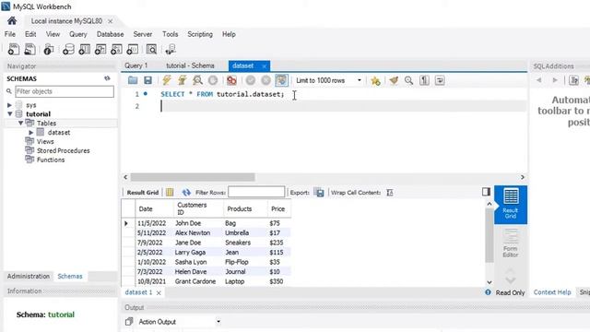Viewport: 590px width, 332px height.
Task: Export recordset to external file icon
Action: coord(319,193)
